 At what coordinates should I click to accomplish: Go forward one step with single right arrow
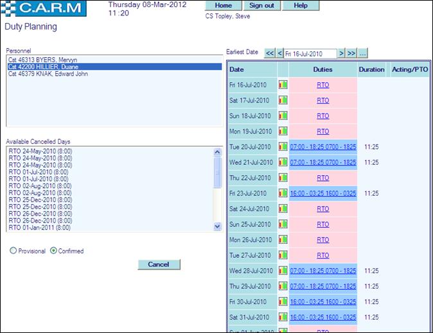pyautogui.click(x=342, y=53)
